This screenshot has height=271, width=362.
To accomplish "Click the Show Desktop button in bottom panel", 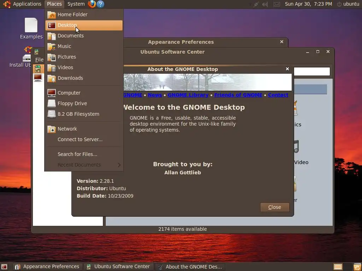I will point(4,267).
